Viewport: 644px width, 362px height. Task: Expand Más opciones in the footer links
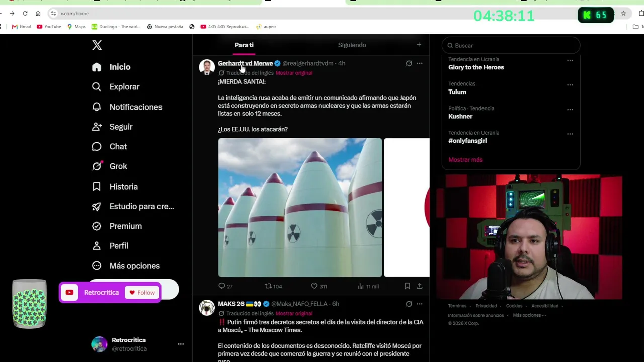click(529, 315)
